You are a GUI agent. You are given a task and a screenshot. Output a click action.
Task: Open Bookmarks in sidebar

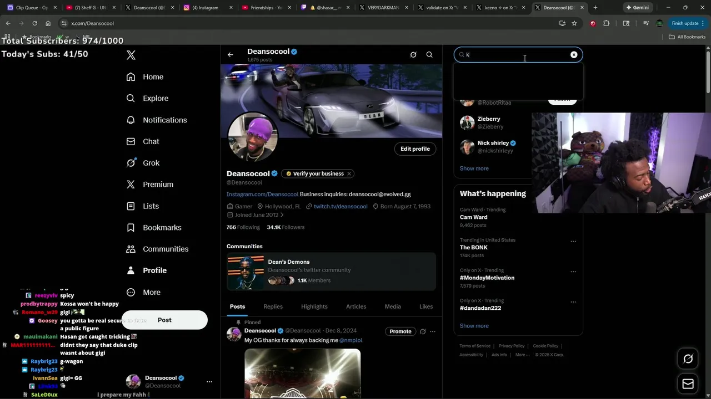tap(154, 228)
